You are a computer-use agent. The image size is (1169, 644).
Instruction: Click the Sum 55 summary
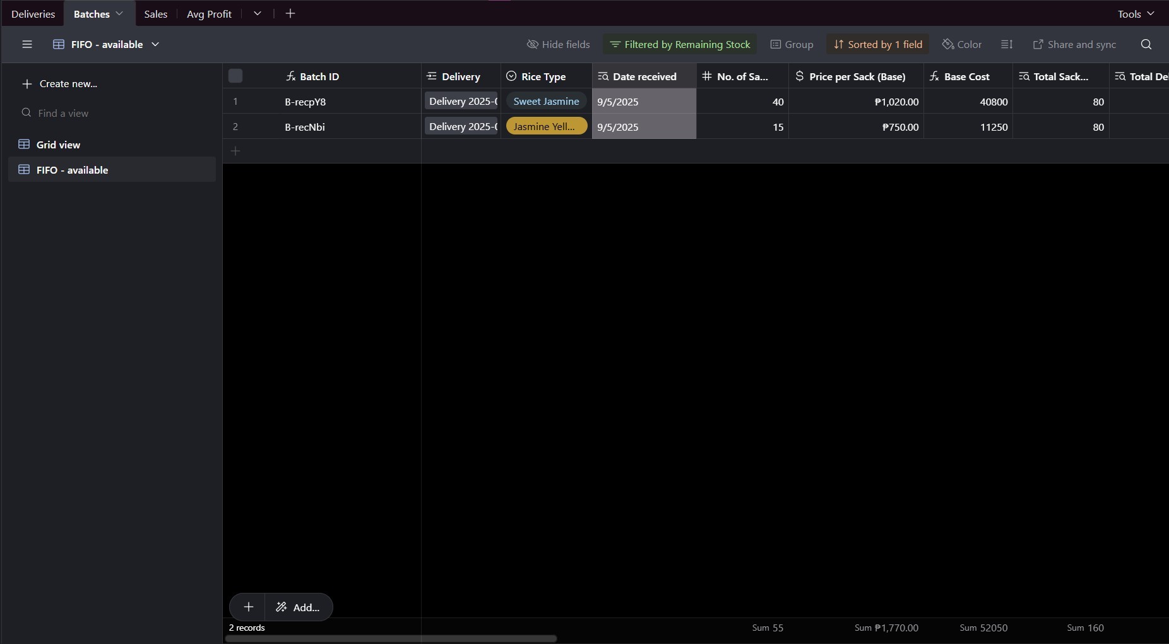click(x=767, y=628)
